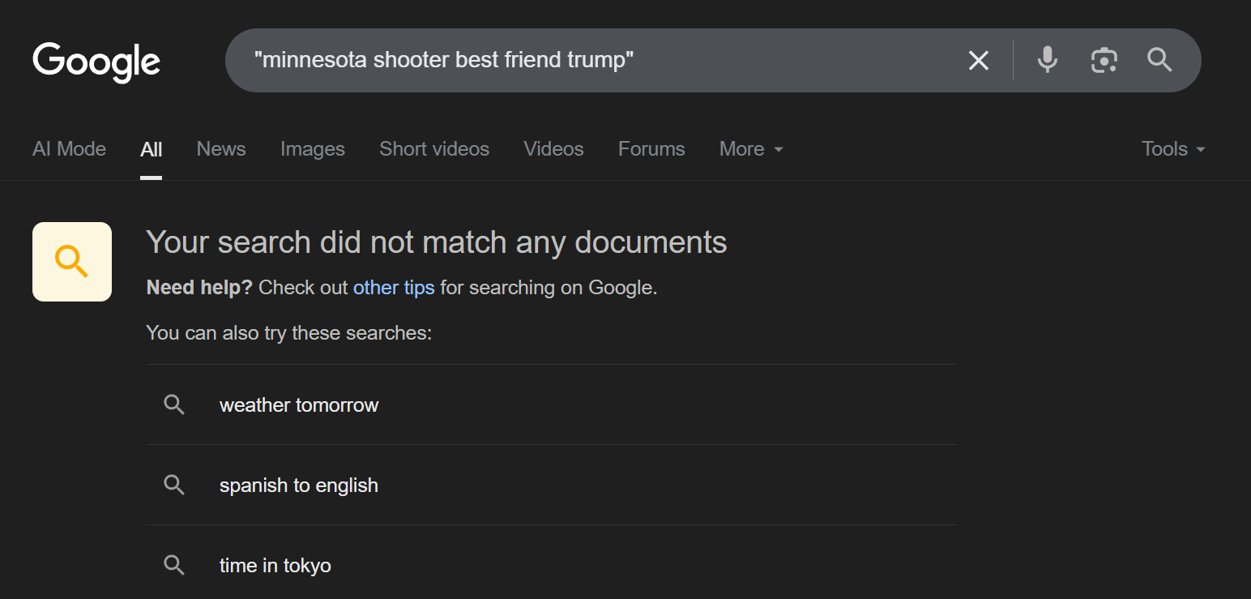The height and width of the screenshot is (599, 1251).
Task: Open the Videos tab
Action: (553, 149)
